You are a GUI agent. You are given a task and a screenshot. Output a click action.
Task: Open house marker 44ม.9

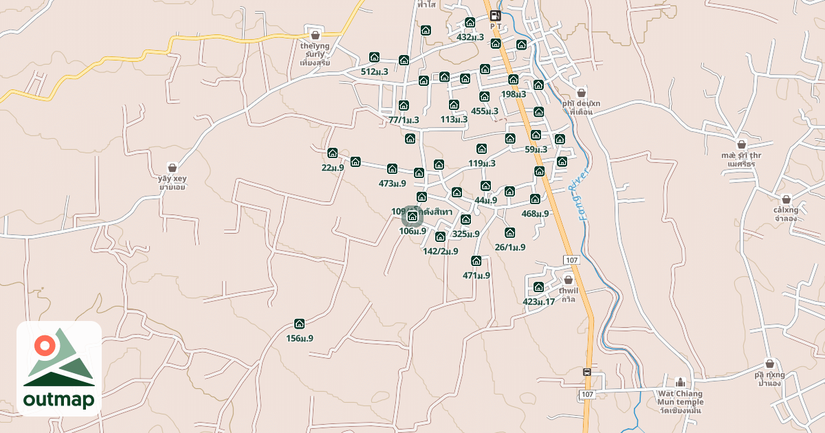(x=486, y=186)
